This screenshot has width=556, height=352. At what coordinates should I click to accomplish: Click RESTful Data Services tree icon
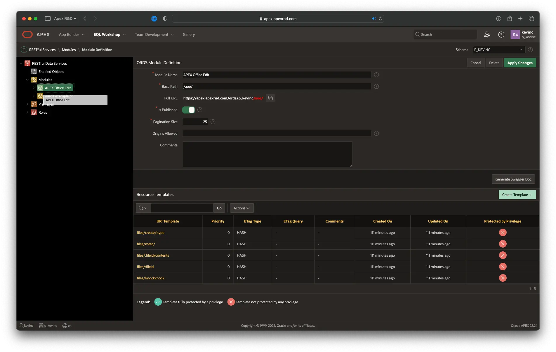click(x=27, y=63)
